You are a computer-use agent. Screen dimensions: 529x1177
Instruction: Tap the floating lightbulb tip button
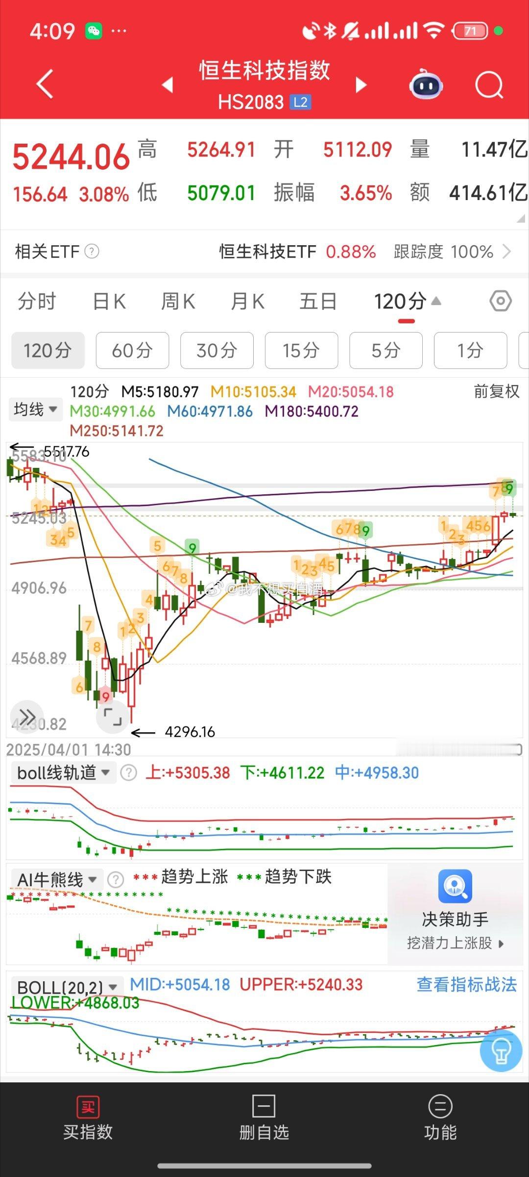pos(501,1050)
